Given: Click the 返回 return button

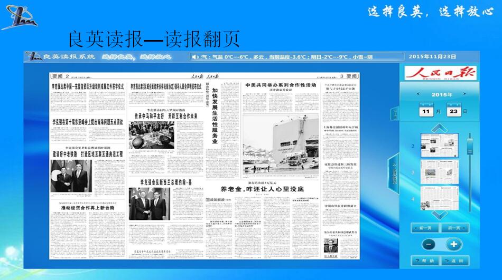Looking at the screenshot, I should 454,261.
